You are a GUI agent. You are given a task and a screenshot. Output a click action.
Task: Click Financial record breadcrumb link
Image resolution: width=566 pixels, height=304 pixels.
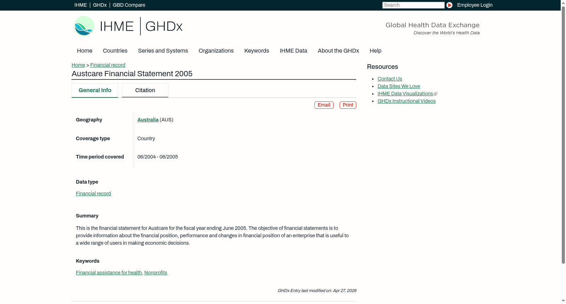pos(108,65)
